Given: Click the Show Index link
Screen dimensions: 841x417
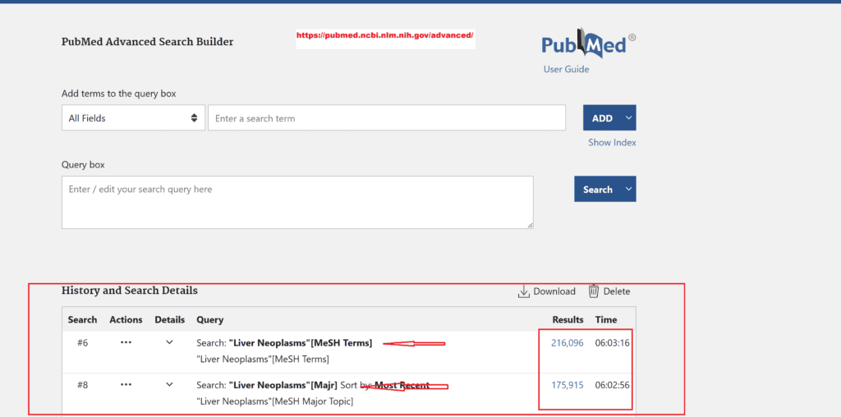Looking at the screenshot, I should pyautogui.click(x=612, y=143).
